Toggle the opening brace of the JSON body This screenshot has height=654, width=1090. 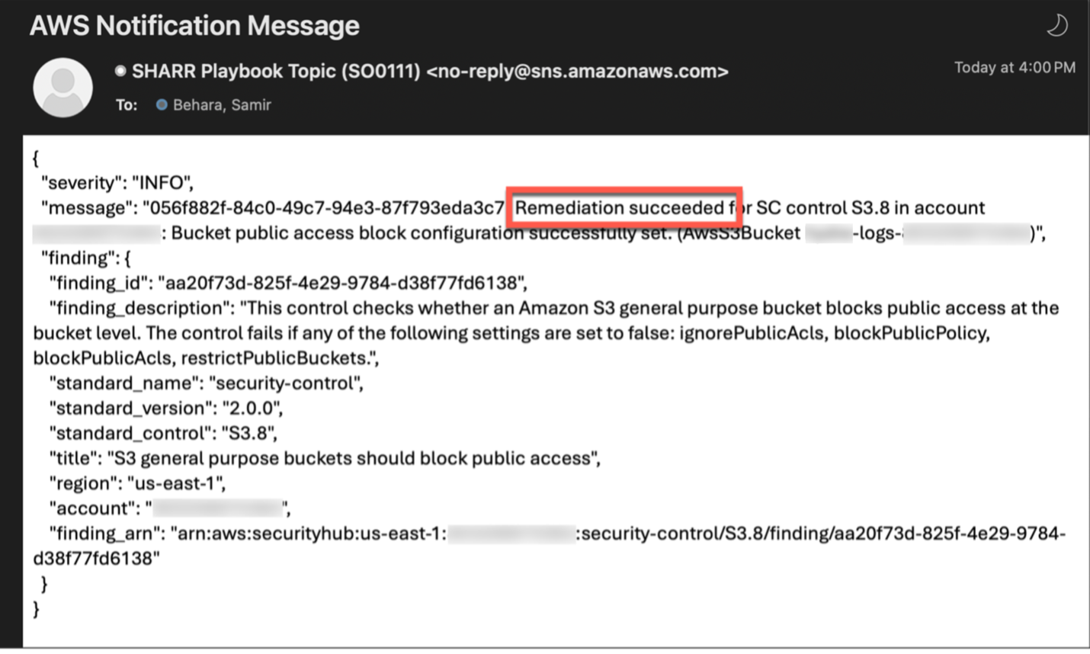click(34, 158)
